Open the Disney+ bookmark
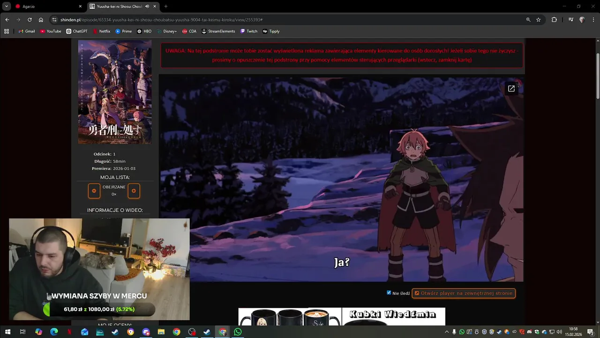This screenshot has width=600, height=338. coord(167,31)
